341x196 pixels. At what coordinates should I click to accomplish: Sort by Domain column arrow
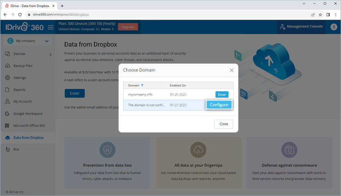142,86
